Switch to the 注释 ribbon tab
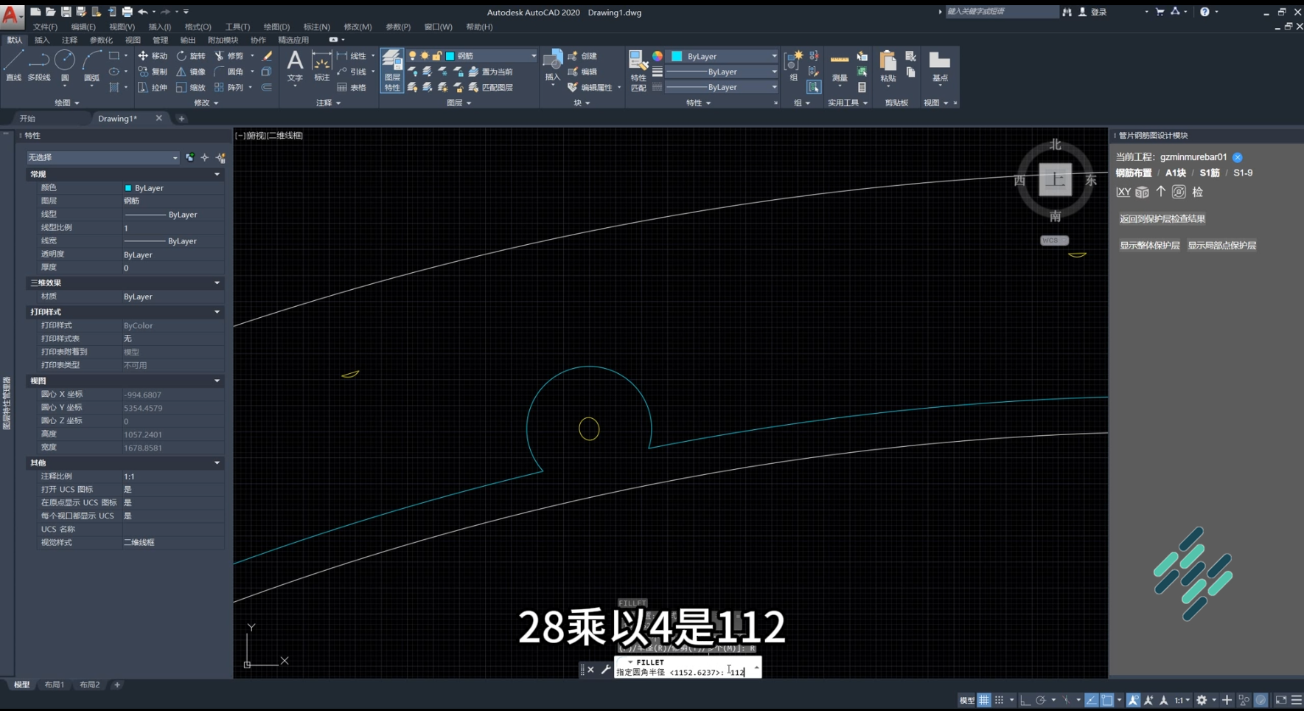This screenshot has width=1304, height=711. coord(69,40)
